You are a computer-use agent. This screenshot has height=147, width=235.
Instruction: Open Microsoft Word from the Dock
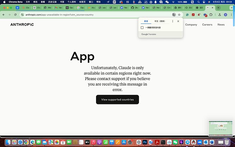(212, 142)
